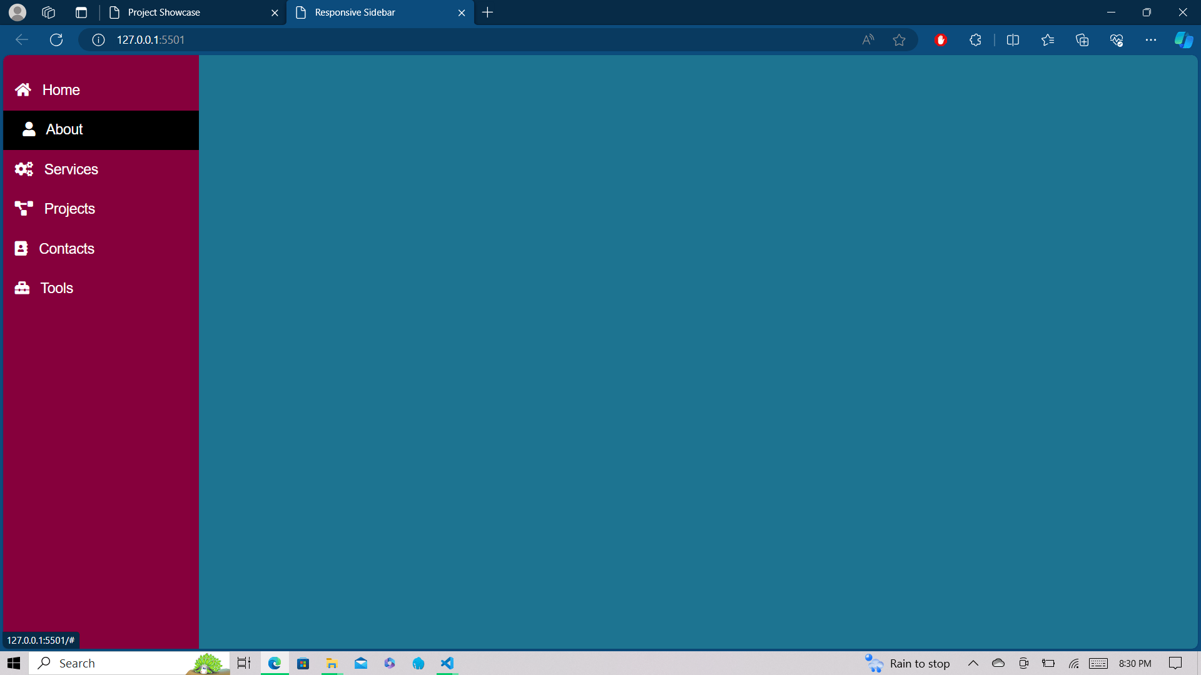1201x675 pixels.
Task: Open the Contacts sidebar link
Action: point(66,249)
